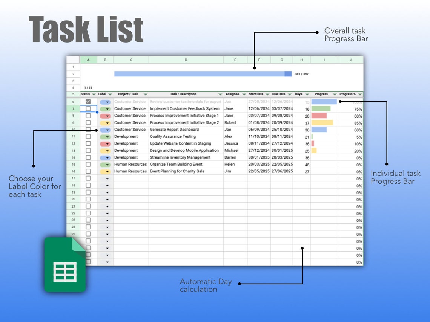The height and width of the screenshot is (322, 430).
Task: Select assignee cell Darren
Action: point(235,157)
